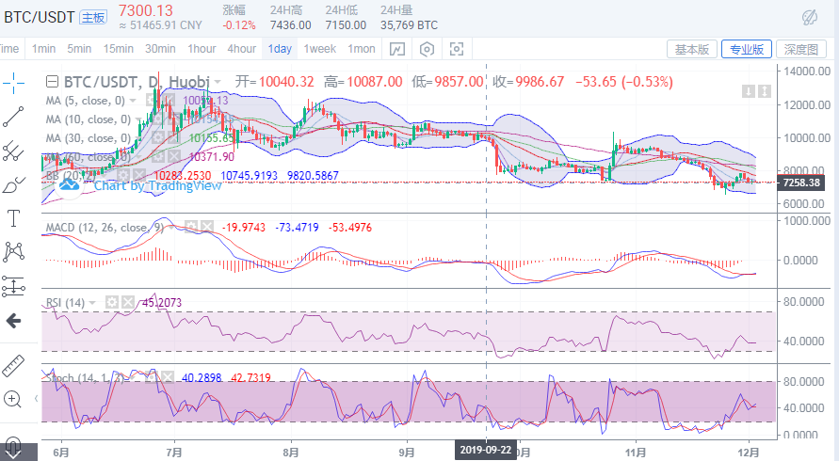
Task: Open settings gear for MA (5, close, 0)
Action: click(152, 101)
